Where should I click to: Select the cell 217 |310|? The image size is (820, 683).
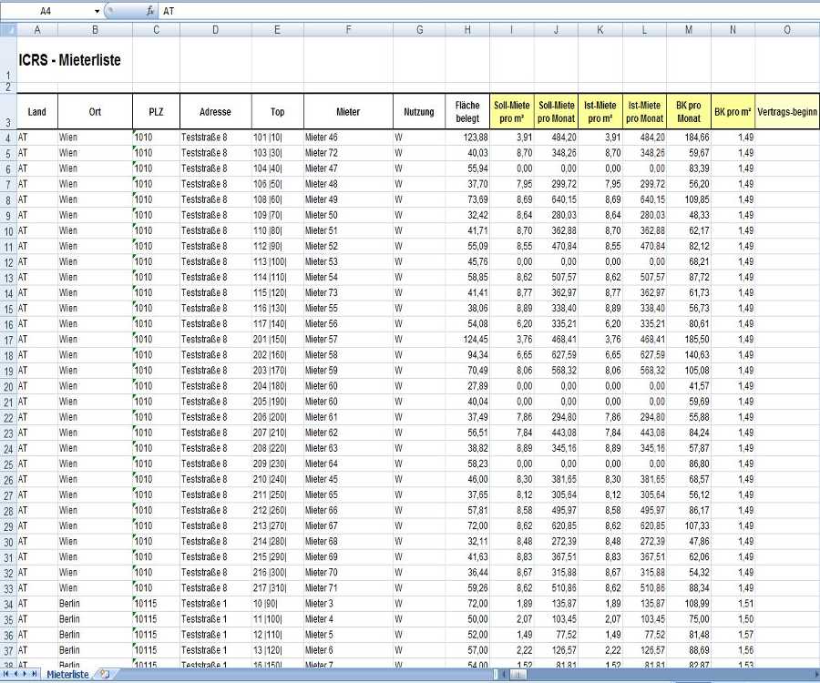[277, 588]
